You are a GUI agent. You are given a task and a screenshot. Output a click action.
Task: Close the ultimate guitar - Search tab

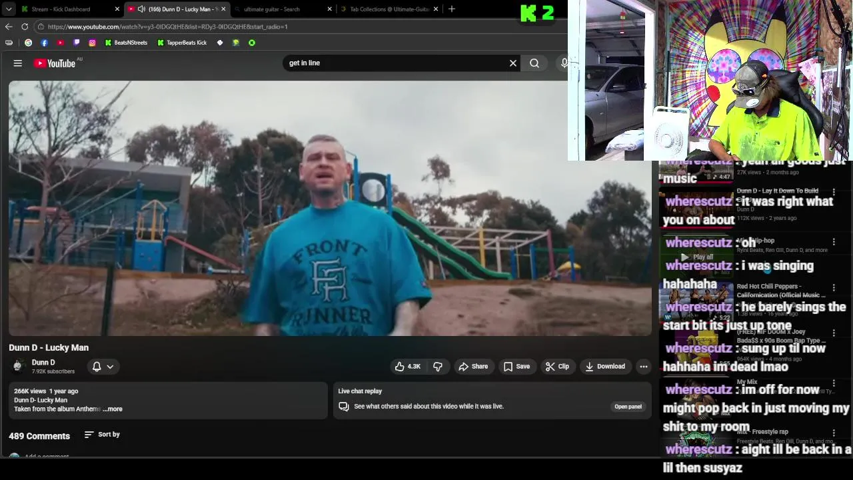(329, 9)
